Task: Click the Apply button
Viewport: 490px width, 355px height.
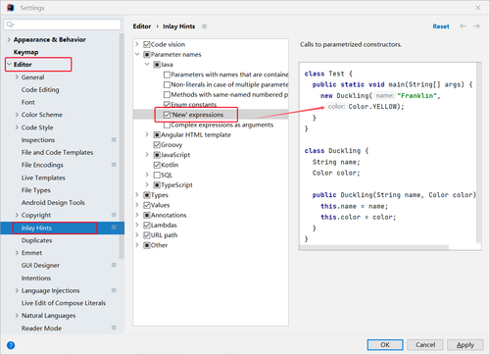Action: [465, 344]
